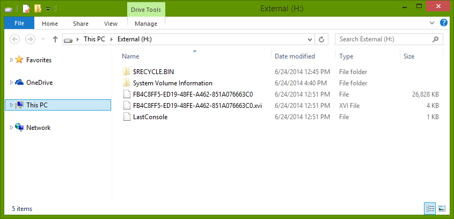Sort files by Date modified column
This screenshot has width=454, height=219.
tap(295, 56)
